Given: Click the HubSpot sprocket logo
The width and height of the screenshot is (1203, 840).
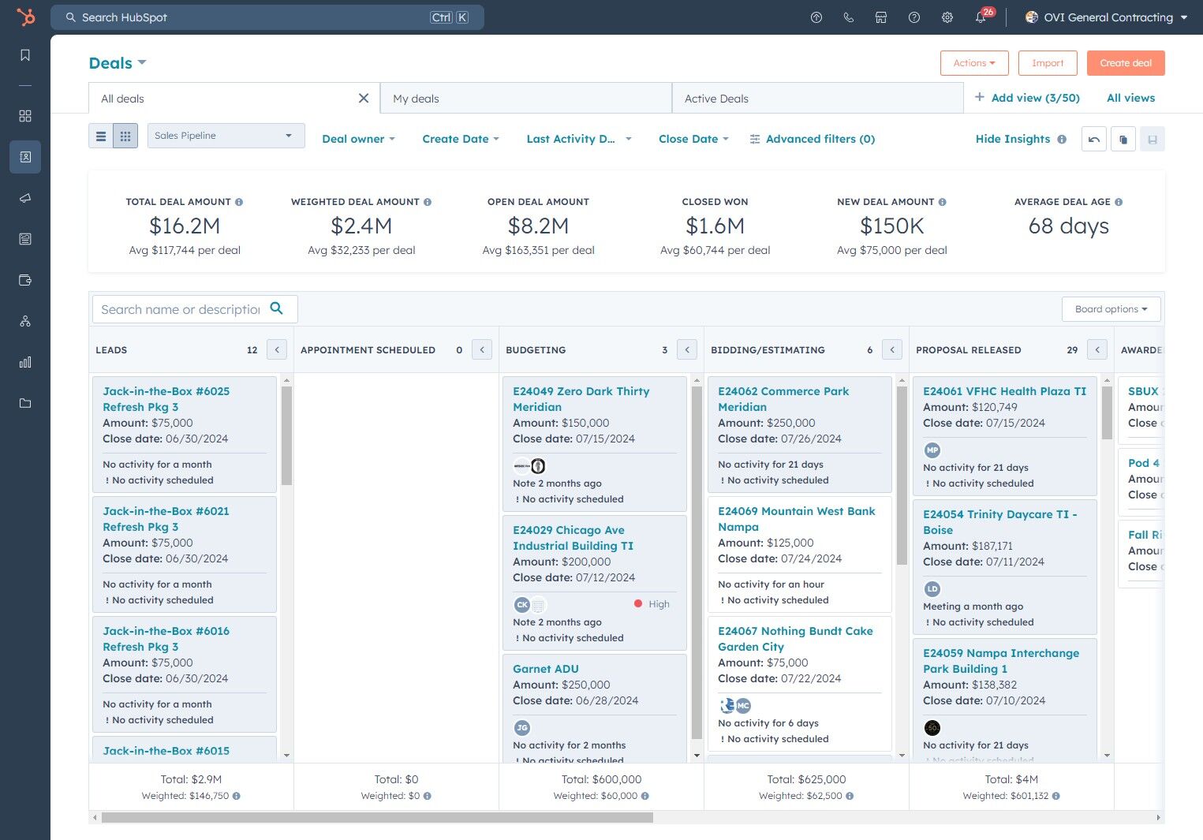Looking at the screenshot, I should 25,17.
